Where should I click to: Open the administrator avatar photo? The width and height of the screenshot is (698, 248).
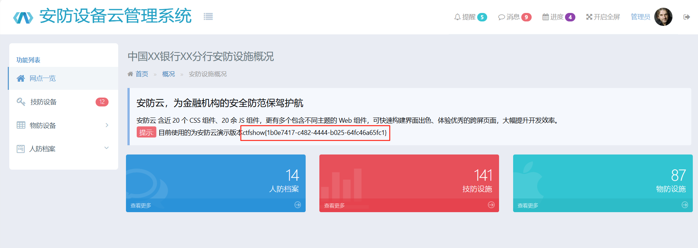pos(663,17)
